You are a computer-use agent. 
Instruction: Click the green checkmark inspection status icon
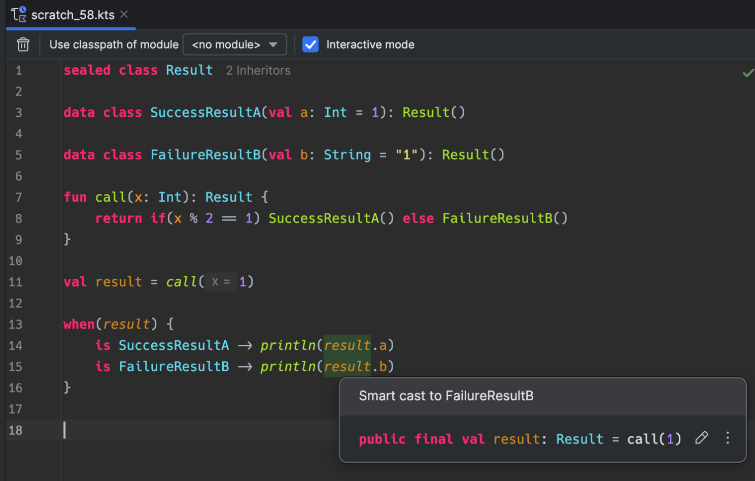click(748, 73)
